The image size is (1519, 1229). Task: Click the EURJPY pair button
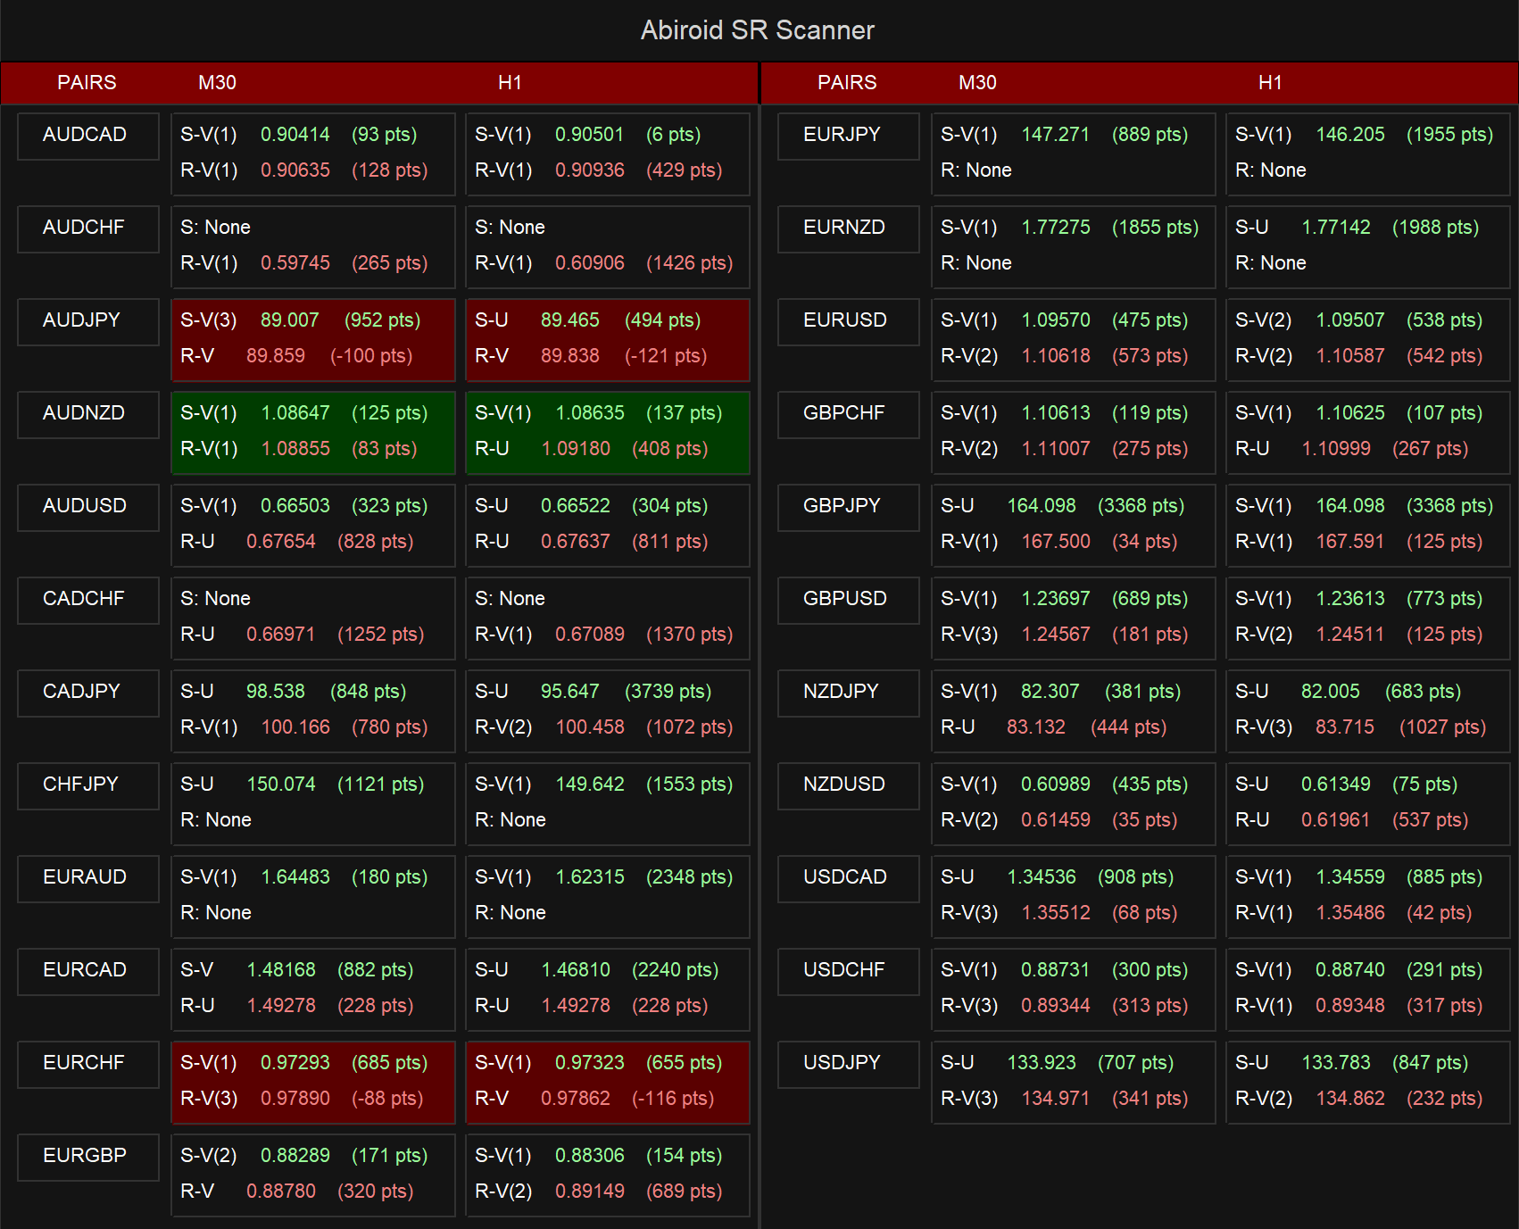coord(849,136)
